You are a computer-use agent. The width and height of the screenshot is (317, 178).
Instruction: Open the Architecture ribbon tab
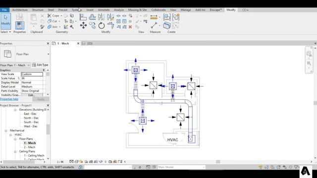tap(20, 10)
